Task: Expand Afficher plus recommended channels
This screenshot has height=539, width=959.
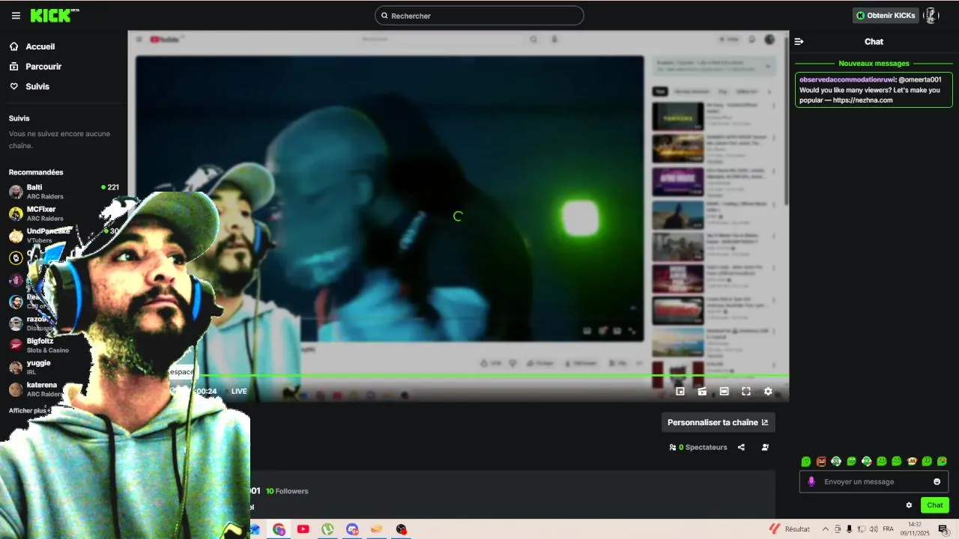Action: [x=29, y=410]
